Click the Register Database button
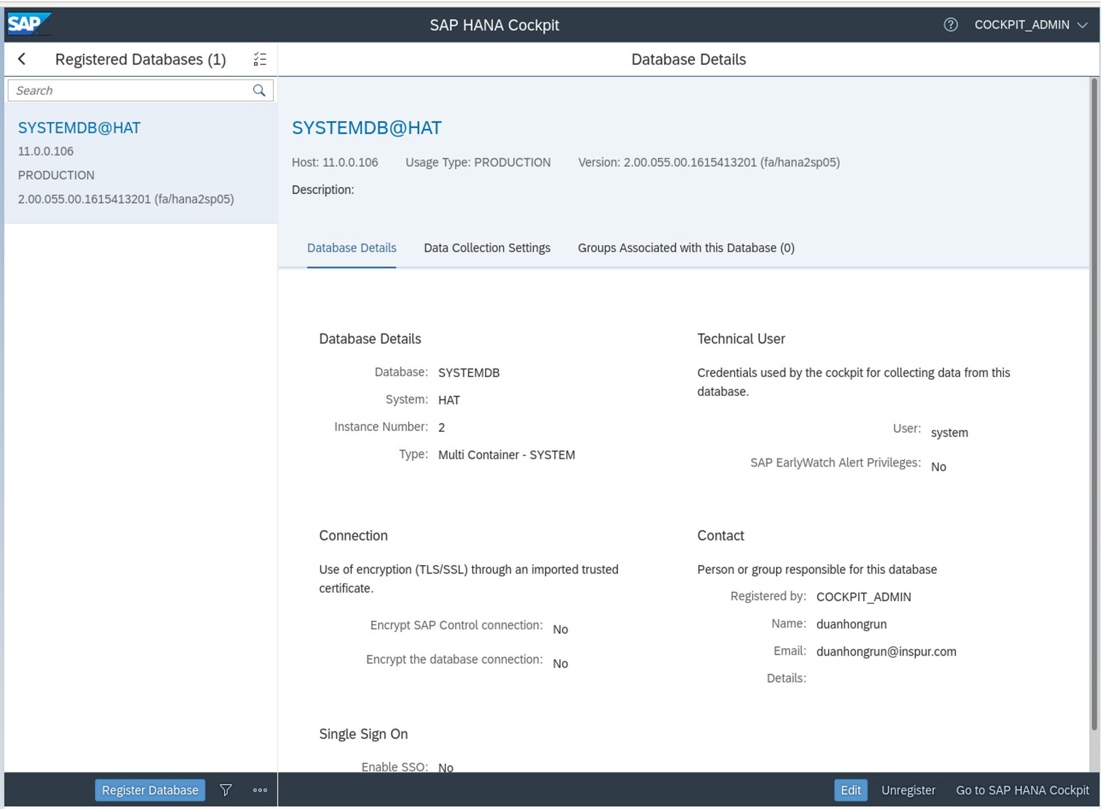 pos(150,790)
